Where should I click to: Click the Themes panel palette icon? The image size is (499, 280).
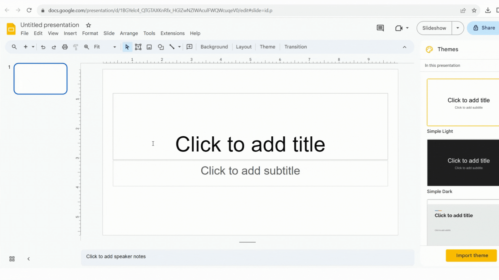click(x=429, y=49)
